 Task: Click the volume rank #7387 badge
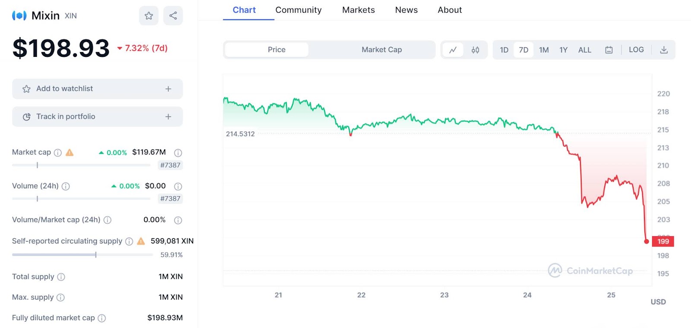pyautogui.click(x=170, y=199)
